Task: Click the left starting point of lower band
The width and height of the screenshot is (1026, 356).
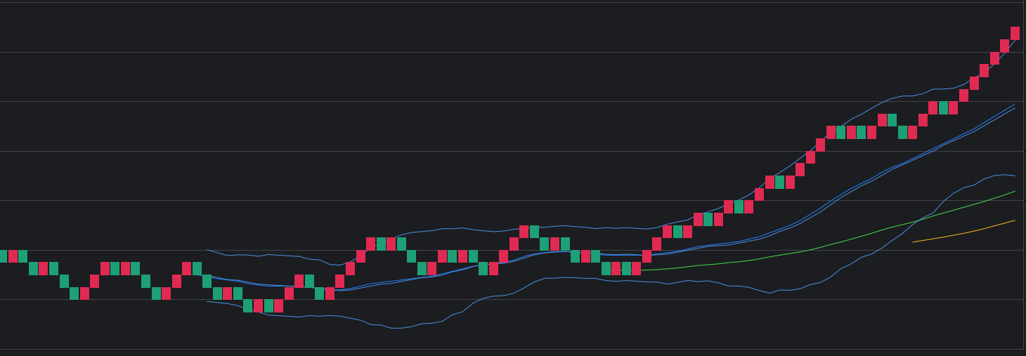Action: 207,302
